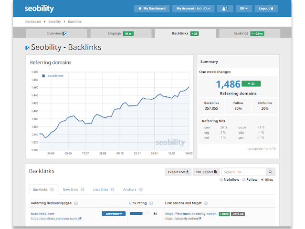
Task: Click the Text Link tag
Action: [x=238, y=214]
